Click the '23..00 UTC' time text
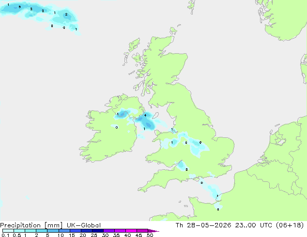This screenshot has height=237, width=307. [254, 225]
